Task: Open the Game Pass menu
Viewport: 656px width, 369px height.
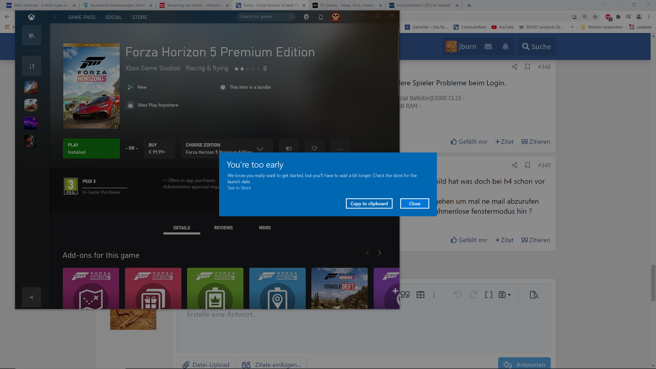Action: point(82,17)
